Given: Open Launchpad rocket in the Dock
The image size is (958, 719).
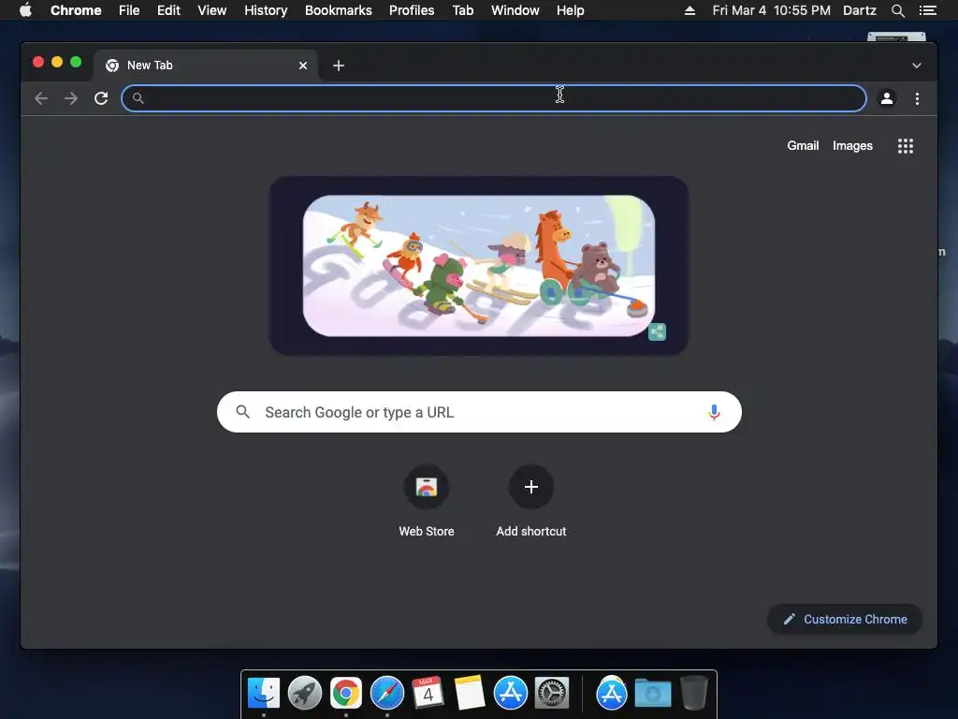Looking at the screenshot, I should (x=305, y=694).
